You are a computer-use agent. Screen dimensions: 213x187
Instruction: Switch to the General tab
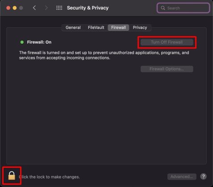click(73, 28)
